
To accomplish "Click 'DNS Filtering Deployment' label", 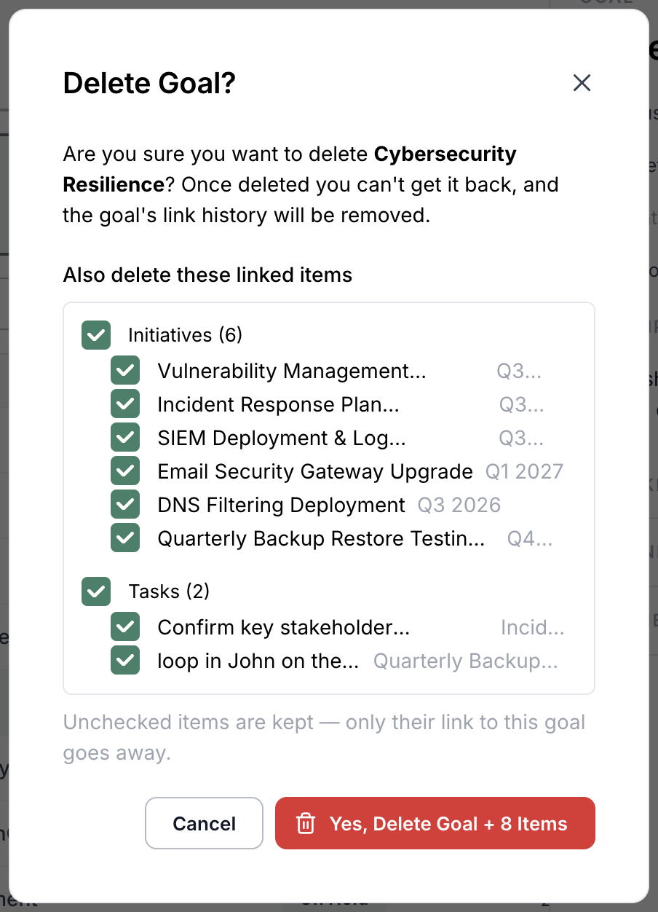I will click(x=281, y=505).
